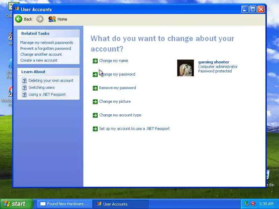Image resolution: width=279 pixels, height=209 pixels.
Task: Open Deleting your own account help topic
Action: point(51,80)
